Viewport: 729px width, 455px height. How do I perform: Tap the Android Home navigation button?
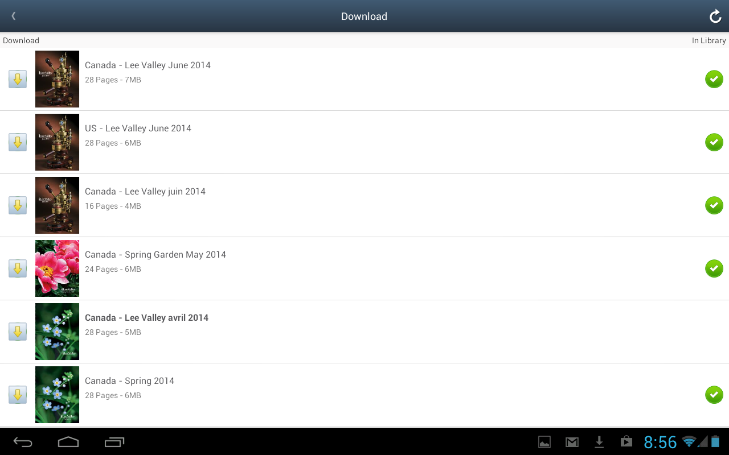[68, 442]
